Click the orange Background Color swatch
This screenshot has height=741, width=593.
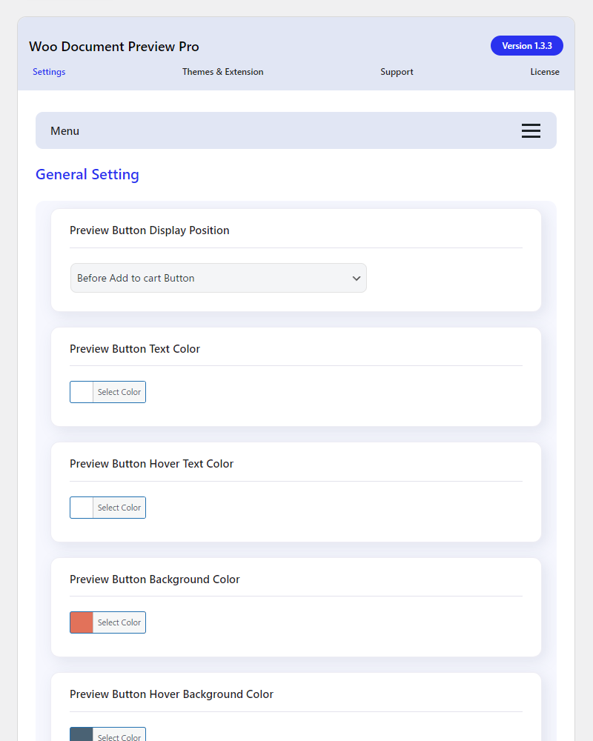tap(82, 622)
